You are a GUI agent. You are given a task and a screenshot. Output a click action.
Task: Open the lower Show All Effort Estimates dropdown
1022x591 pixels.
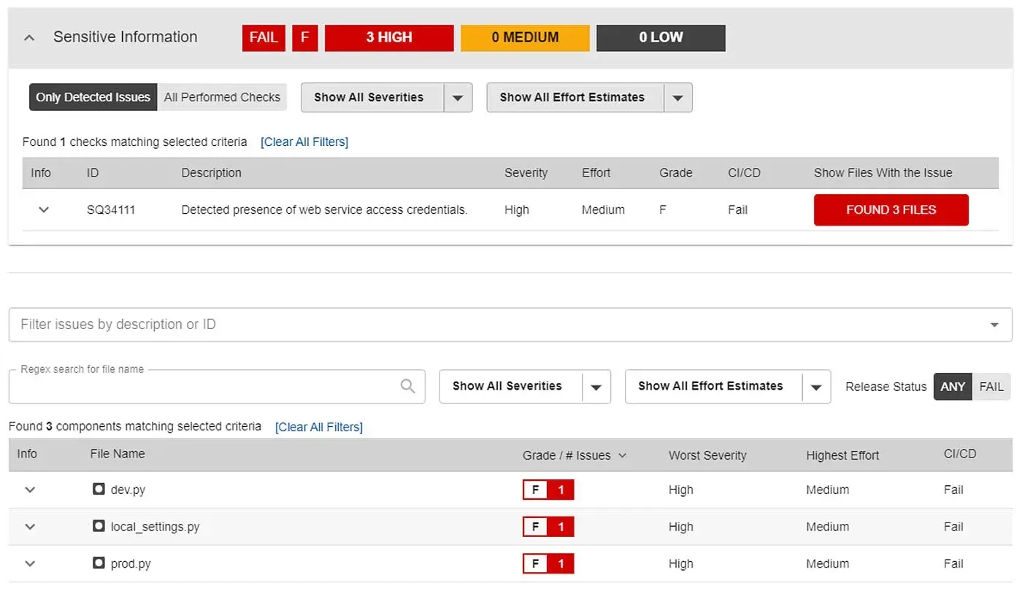coord(815,386)
